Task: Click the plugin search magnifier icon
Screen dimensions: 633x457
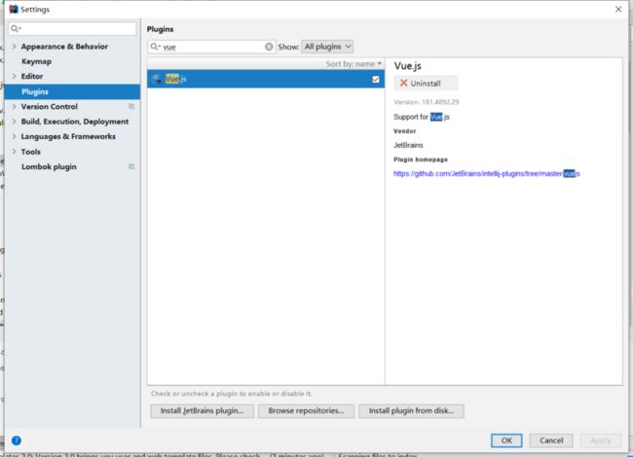Action: point(155,47)
